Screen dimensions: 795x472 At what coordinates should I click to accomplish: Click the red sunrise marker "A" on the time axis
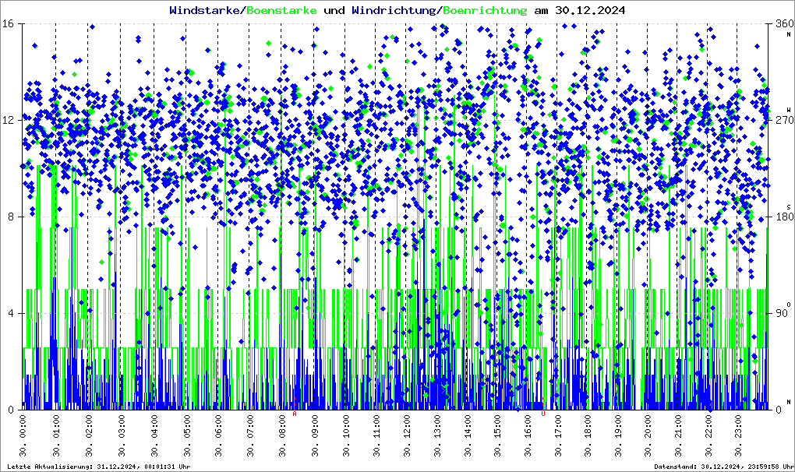pos(295,414)
